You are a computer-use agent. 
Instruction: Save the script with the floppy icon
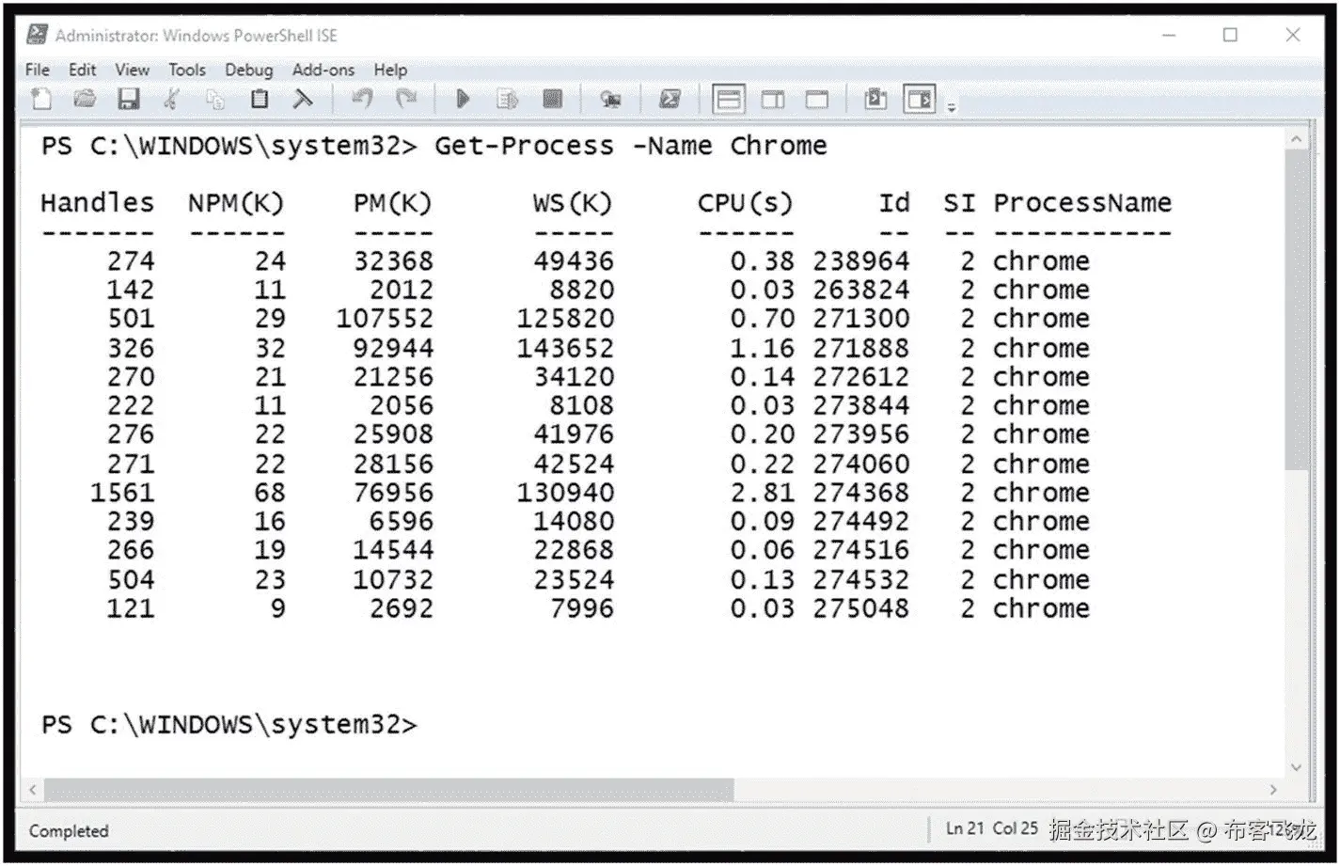pos(129,99)
